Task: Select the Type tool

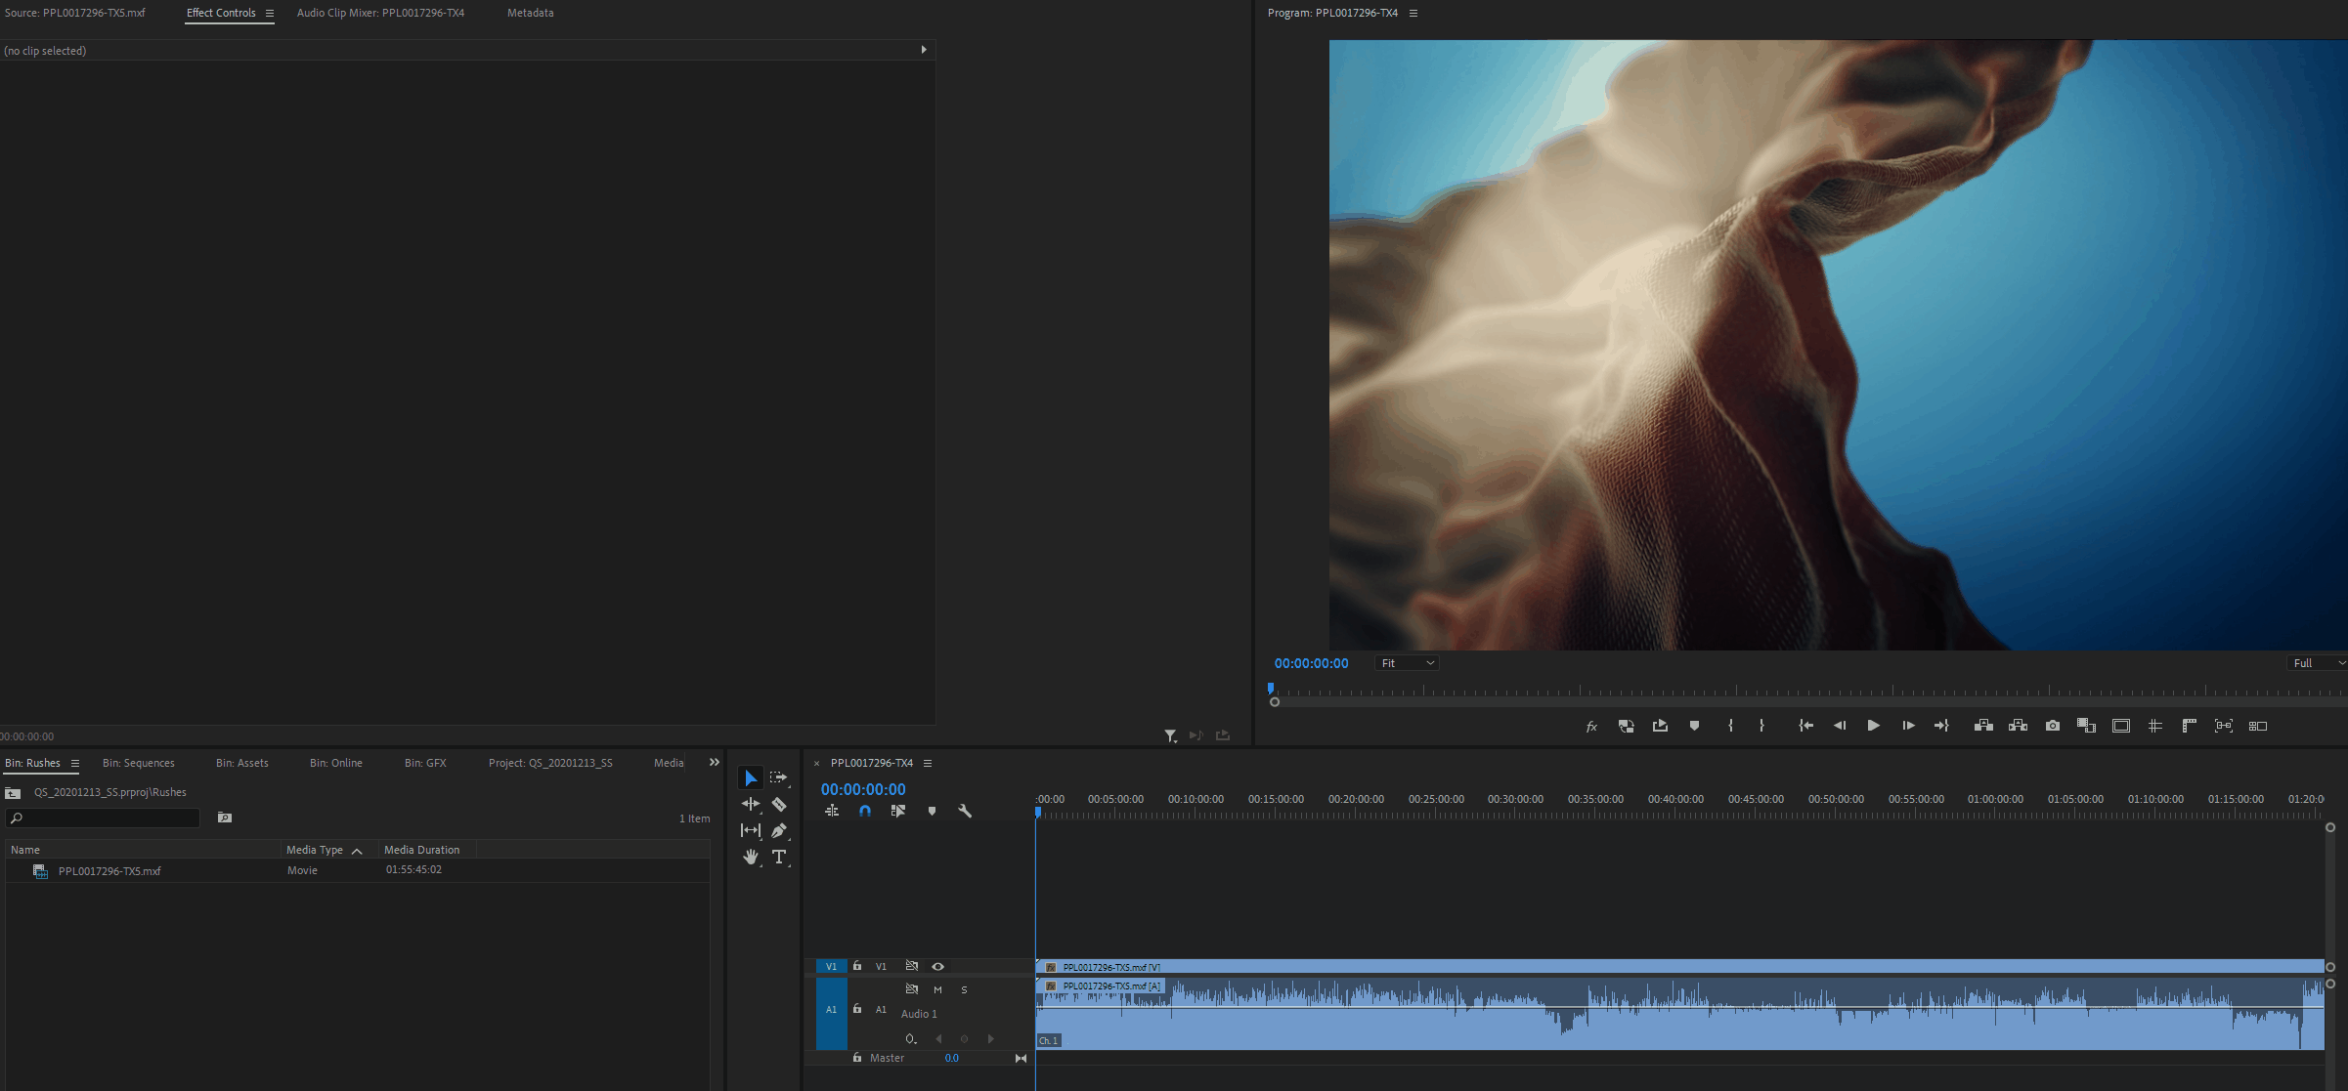Action: click(779, 857)
